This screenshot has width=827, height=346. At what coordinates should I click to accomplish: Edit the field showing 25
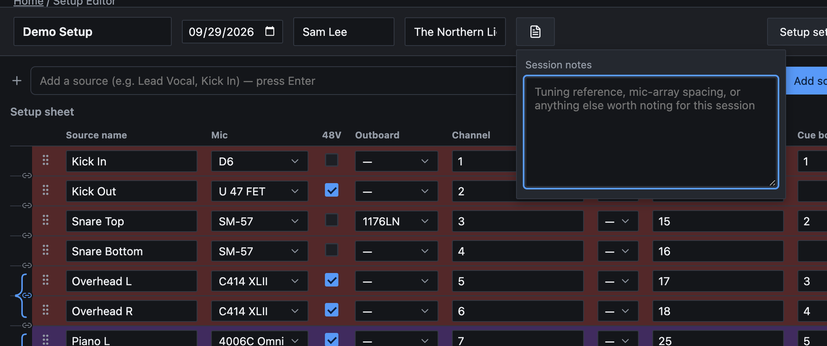click(718, 339)
